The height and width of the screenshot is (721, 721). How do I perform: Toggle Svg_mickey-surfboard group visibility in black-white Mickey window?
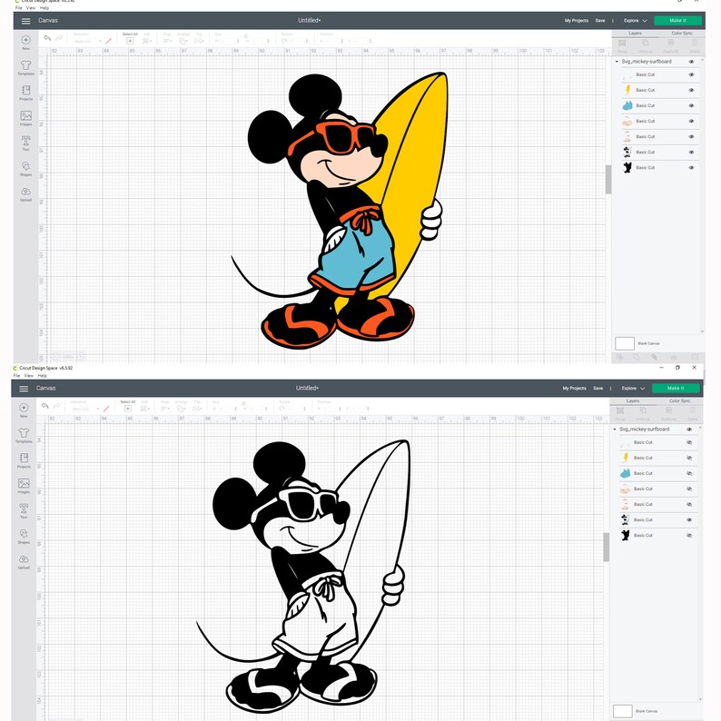click(x=689, y=430)
